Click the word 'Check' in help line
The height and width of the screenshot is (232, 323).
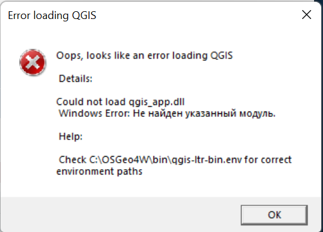click(x=73, y=160)
